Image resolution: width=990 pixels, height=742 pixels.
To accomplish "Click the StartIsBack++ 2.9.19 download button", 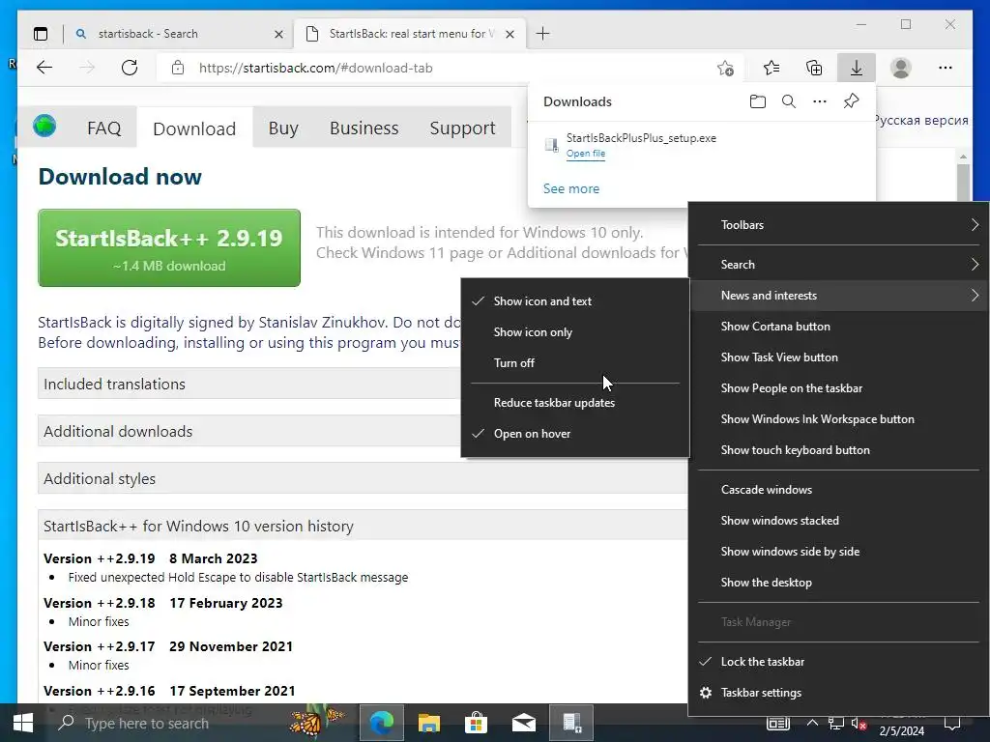I will (169, 248).
